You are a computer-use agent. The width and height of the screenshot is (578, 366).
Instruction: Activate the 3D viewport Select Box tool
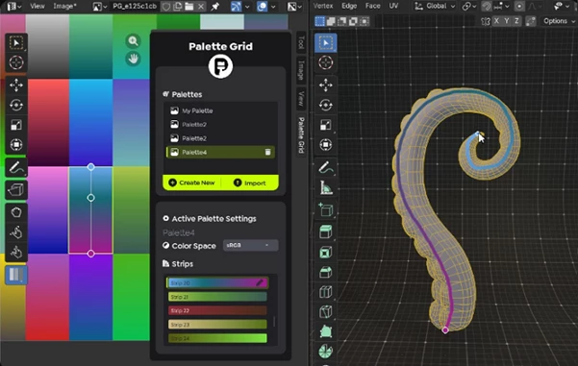pos(325,42)
